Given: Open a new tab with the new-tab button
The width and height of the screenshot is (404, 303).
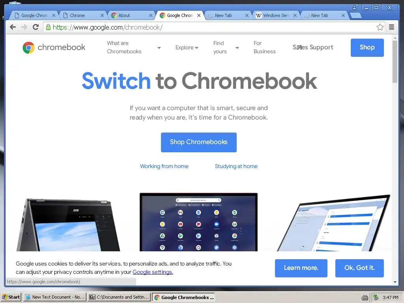Looking at the screenshot, I should point(356,16).
